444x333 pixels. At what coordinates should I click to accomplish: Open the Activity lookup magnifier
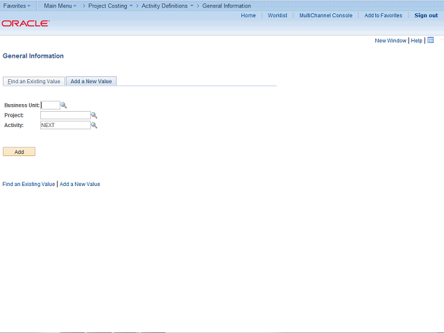click(x=94, y=125)
